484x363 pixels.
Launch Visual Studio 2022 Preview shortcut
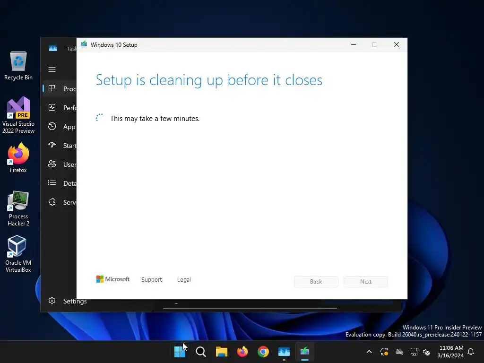click(18, 115)
